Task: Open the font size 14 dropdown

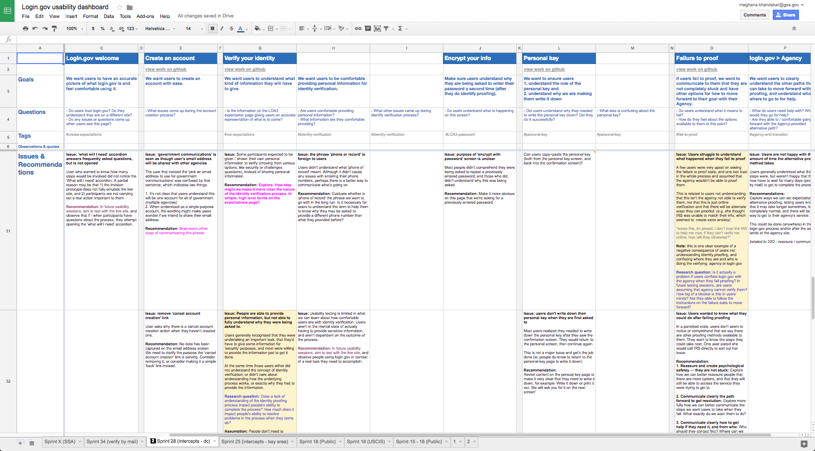Action: (x=194, y=29)
